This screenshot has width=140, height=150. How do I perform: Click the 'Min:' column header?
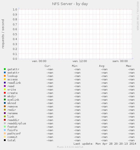pos(75,66)
